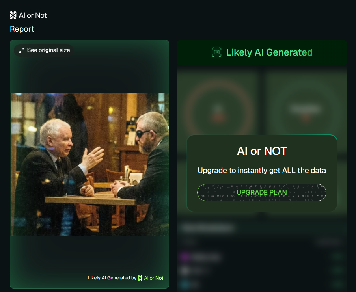
Task: Click the blurred grey icon in results list
Action: 185,270
